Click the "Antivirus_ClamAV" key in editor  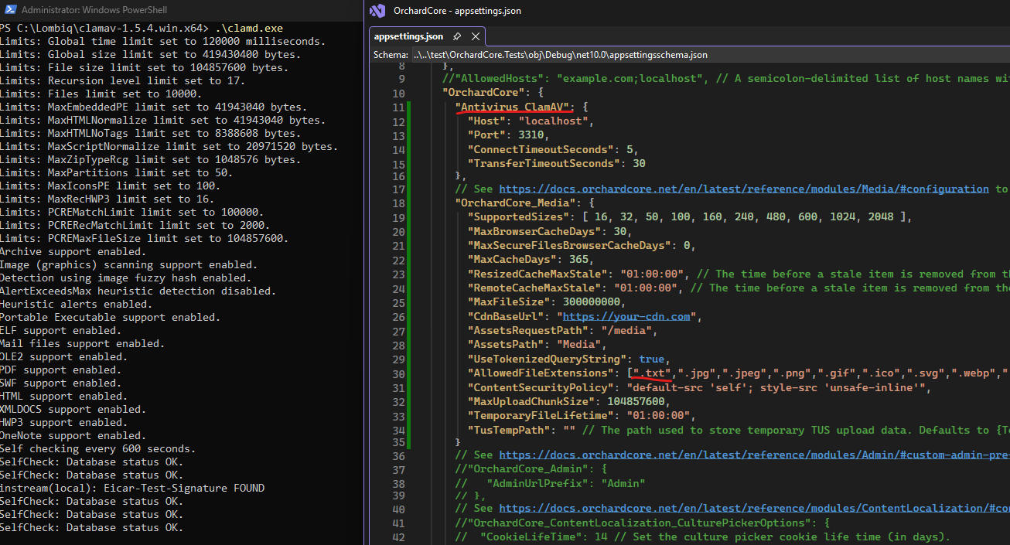pyautogui.click(x=512, y=107)
